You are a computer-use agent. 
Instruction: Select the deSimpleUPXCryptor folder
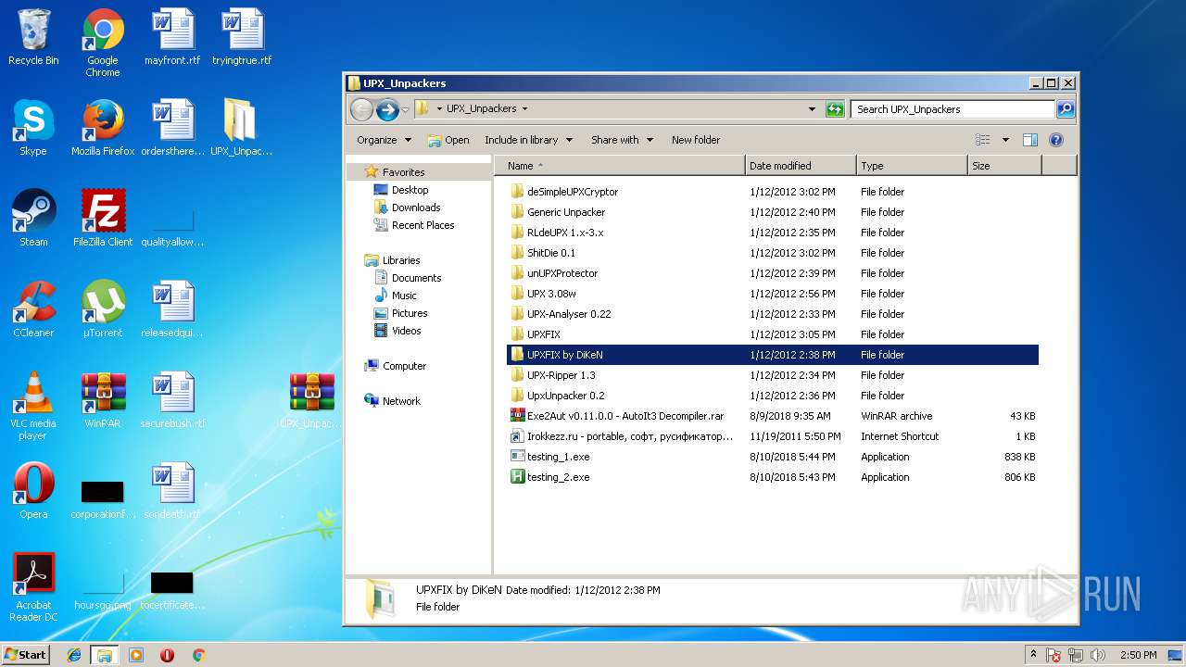coord(774,192)
